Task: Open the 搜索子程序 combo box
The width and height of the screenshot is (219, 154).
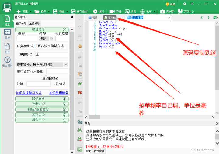Action: click(x=148, y=18)
